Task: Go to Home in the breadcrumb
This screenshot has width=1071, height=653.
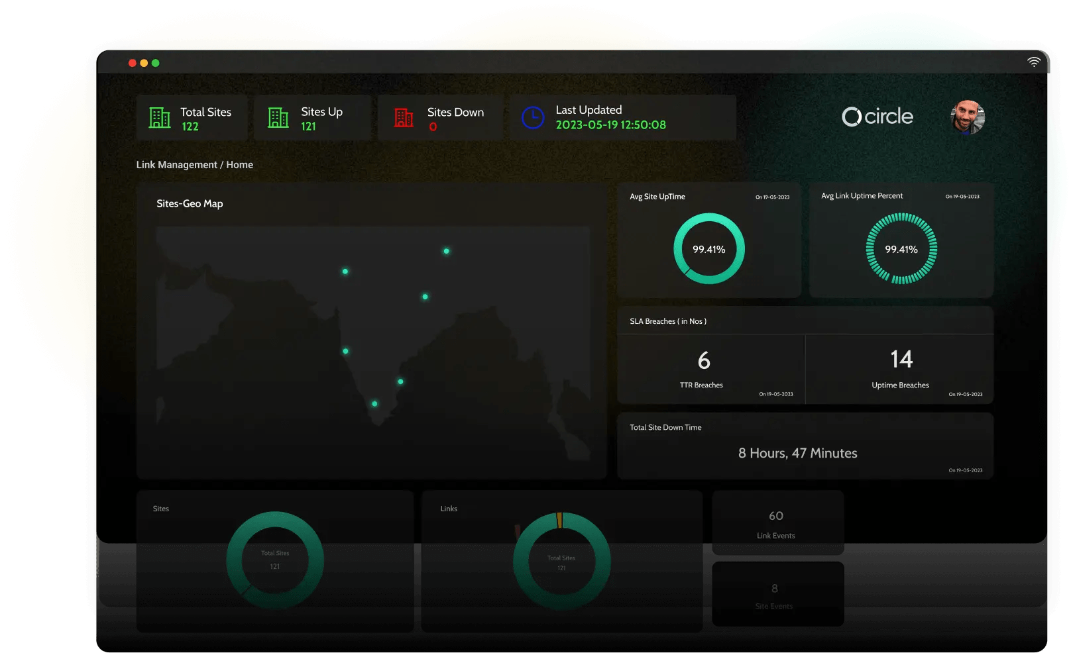Action: (240, 165)
